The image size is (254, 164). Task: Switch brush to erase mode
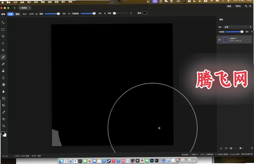pos(17,14)
